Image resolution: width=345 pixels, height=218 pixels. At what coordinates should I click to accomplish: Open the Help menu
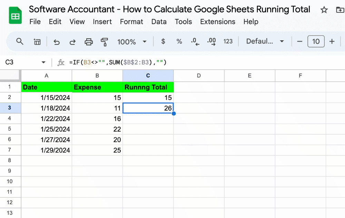pos(251,22)
